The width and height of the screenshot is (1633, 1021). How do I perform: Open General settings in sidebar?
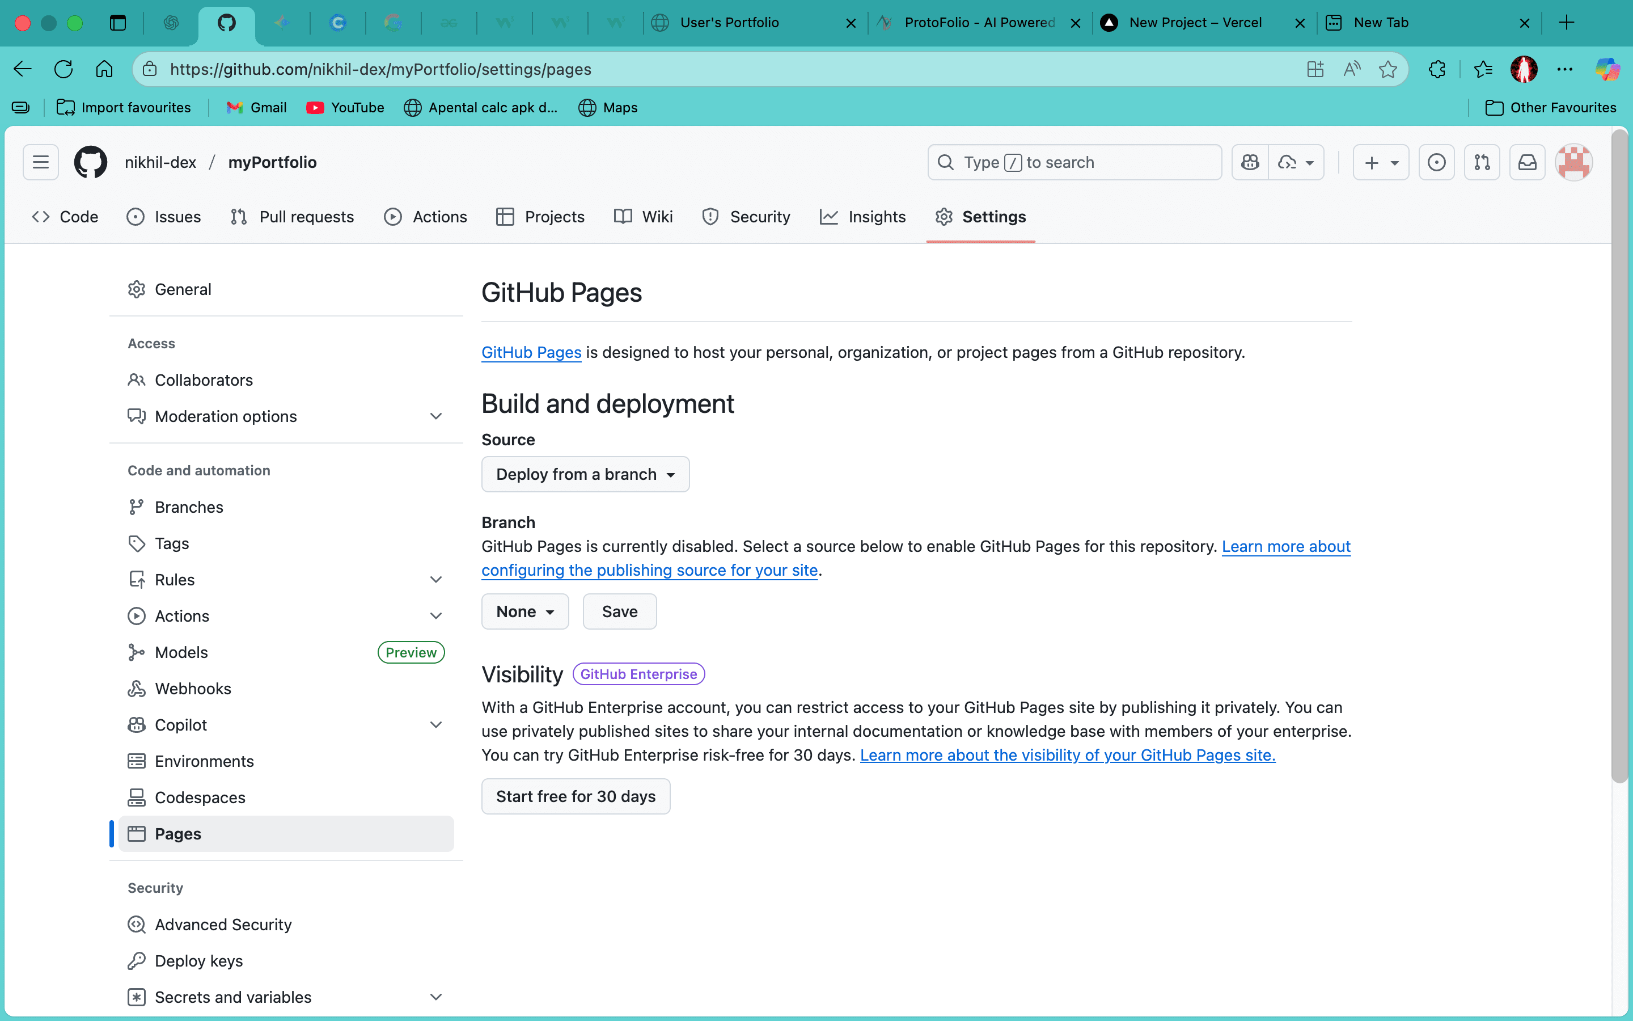coord(286,289)
